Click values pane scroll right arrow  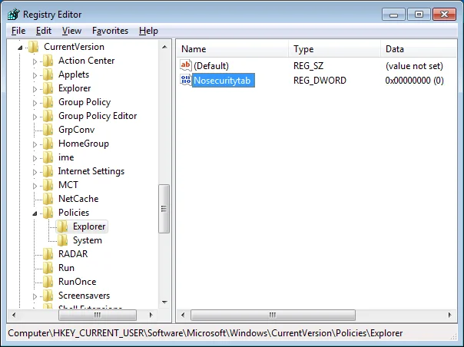click(x=450, y=315)
